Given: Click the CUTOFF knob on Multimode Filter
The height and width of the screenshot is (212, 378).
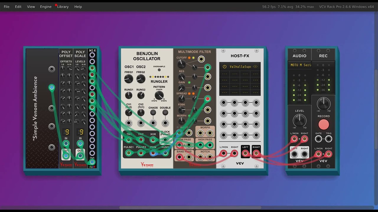Looking at the screenshot, I should pyautogui.click(x=182, y=64).
